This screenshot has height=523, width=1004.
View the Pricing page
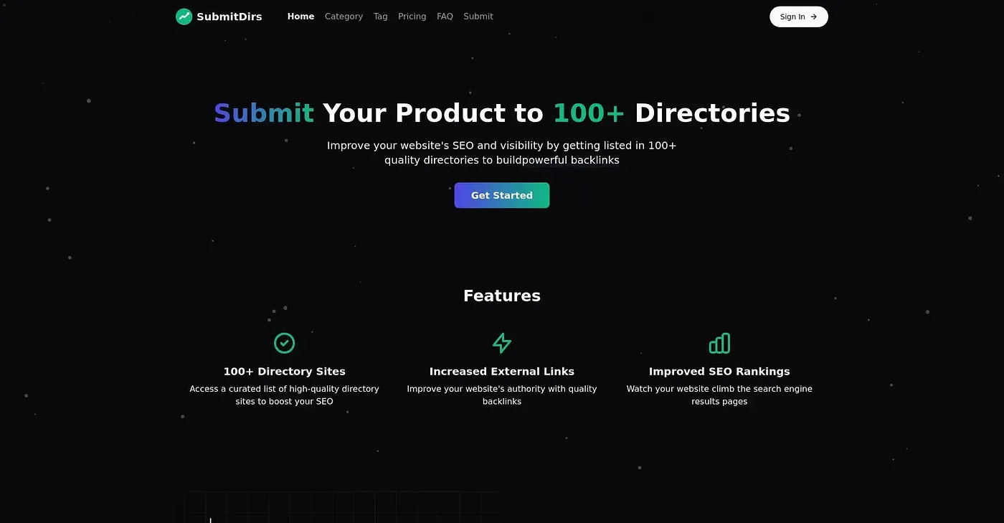(x=412, y=17)
